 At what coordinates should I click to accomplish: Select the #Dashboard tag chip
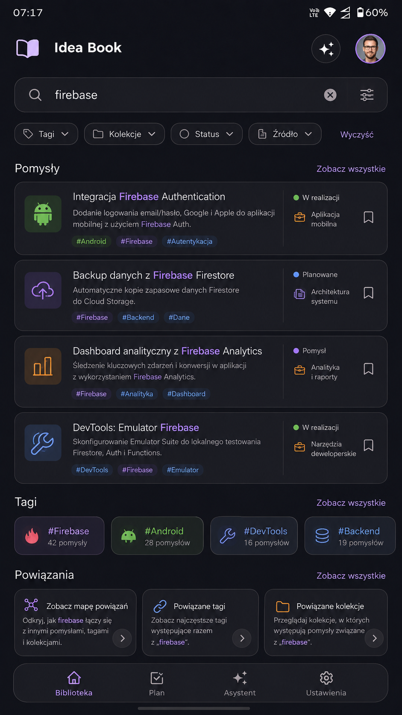coord(186,394)
